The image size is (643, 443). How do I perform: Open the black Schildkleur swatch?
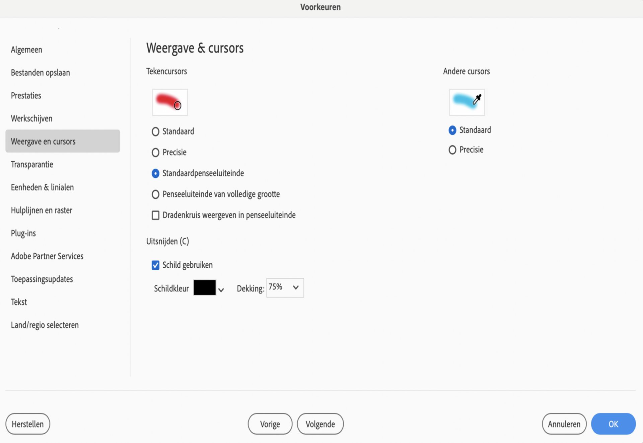pyautogui.click(x=205, y=288)
